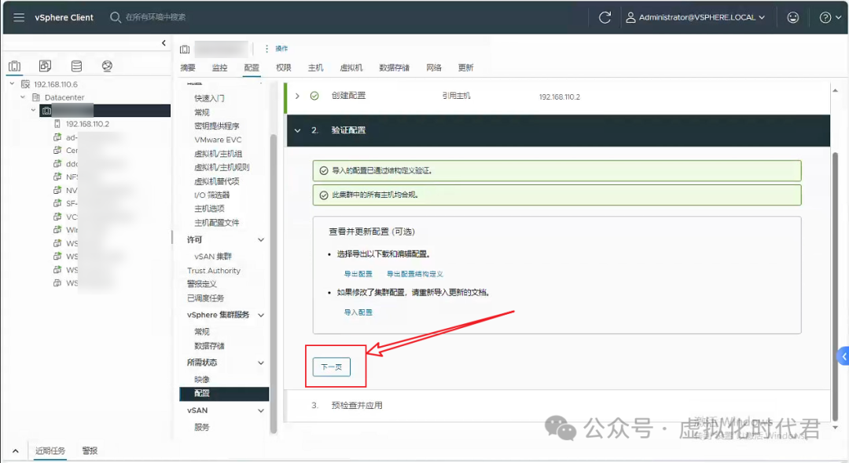This screenshot has height=463, width=849.
Task: Click the refresh icon in top bar
Action: pyautogui.click(x=604, y=17)
